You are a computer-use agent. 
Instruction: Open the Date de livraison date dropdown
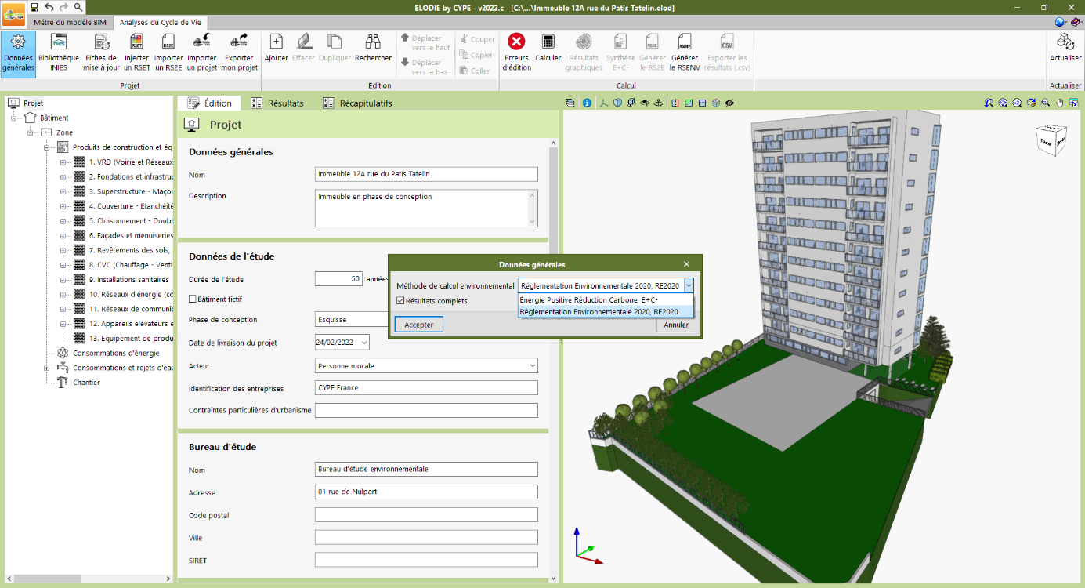click(364, 343)
